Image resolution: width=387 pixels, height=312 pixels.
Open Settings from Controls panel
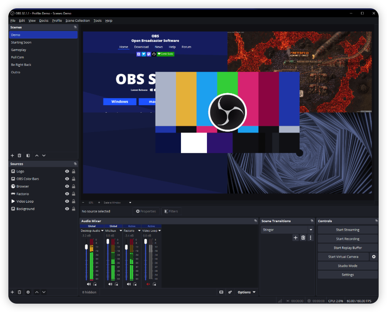(x=348, y=275)
